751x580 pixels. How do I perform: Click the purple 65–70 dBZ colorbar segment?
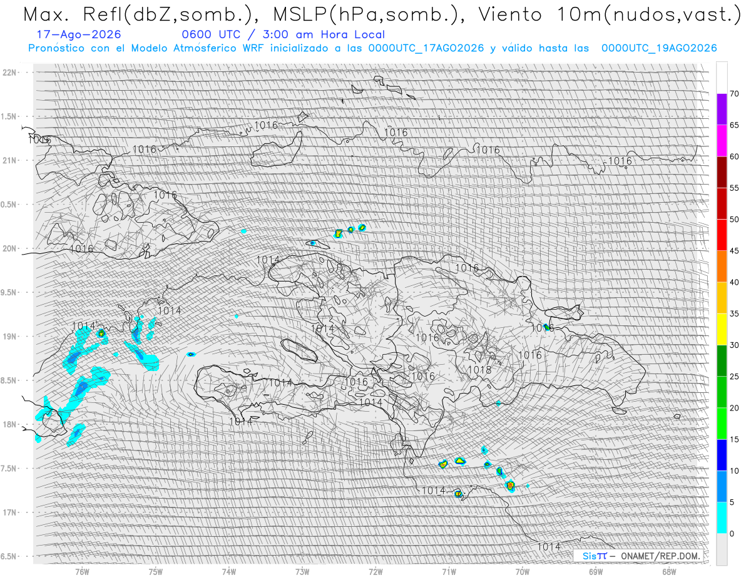[722, 109]
